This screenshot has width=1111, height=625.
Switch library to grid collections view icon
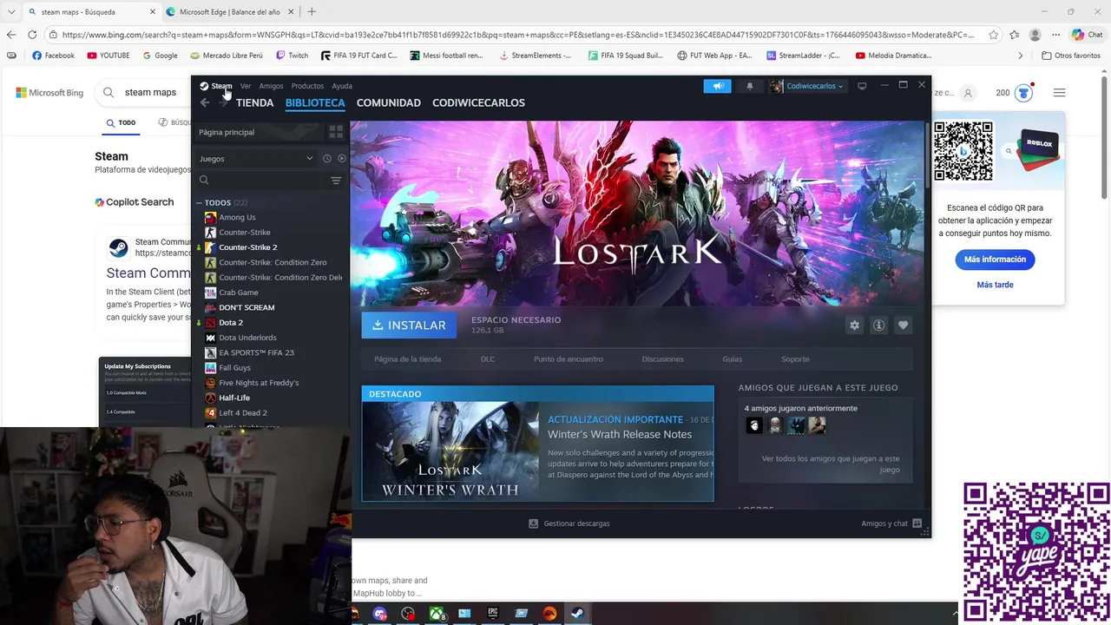point(336,132)
